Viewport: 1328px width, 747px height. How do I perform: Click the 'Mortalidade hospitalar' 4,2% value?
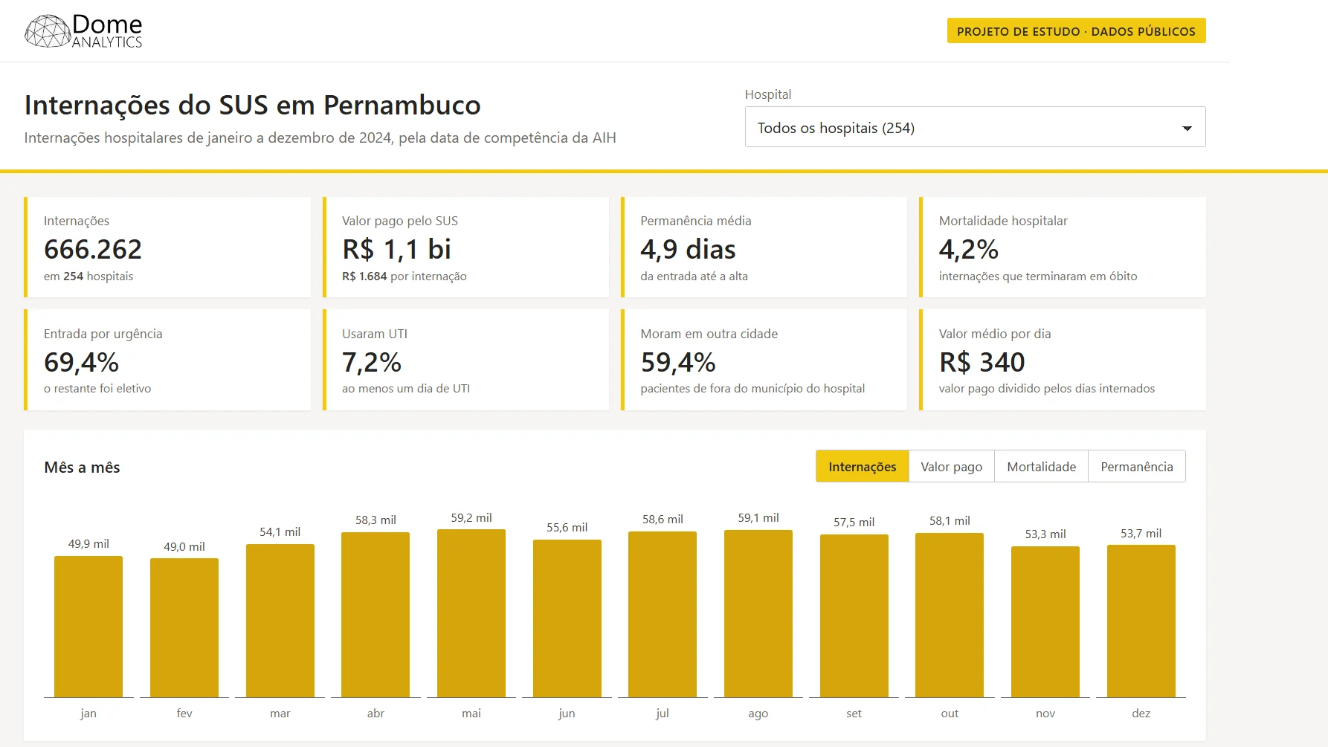pos(968,249)
